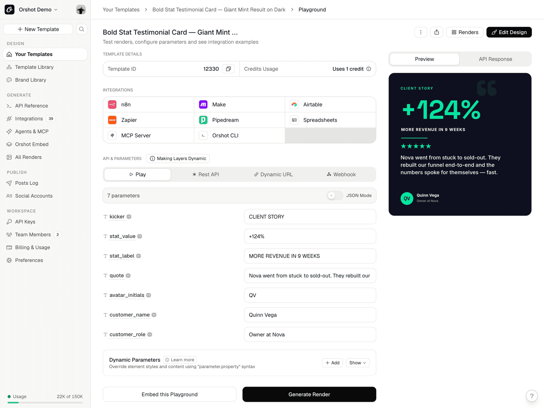Open API Reference in sidebar
The width and height of the screenshot is (544, 408).
click(45, 106)
